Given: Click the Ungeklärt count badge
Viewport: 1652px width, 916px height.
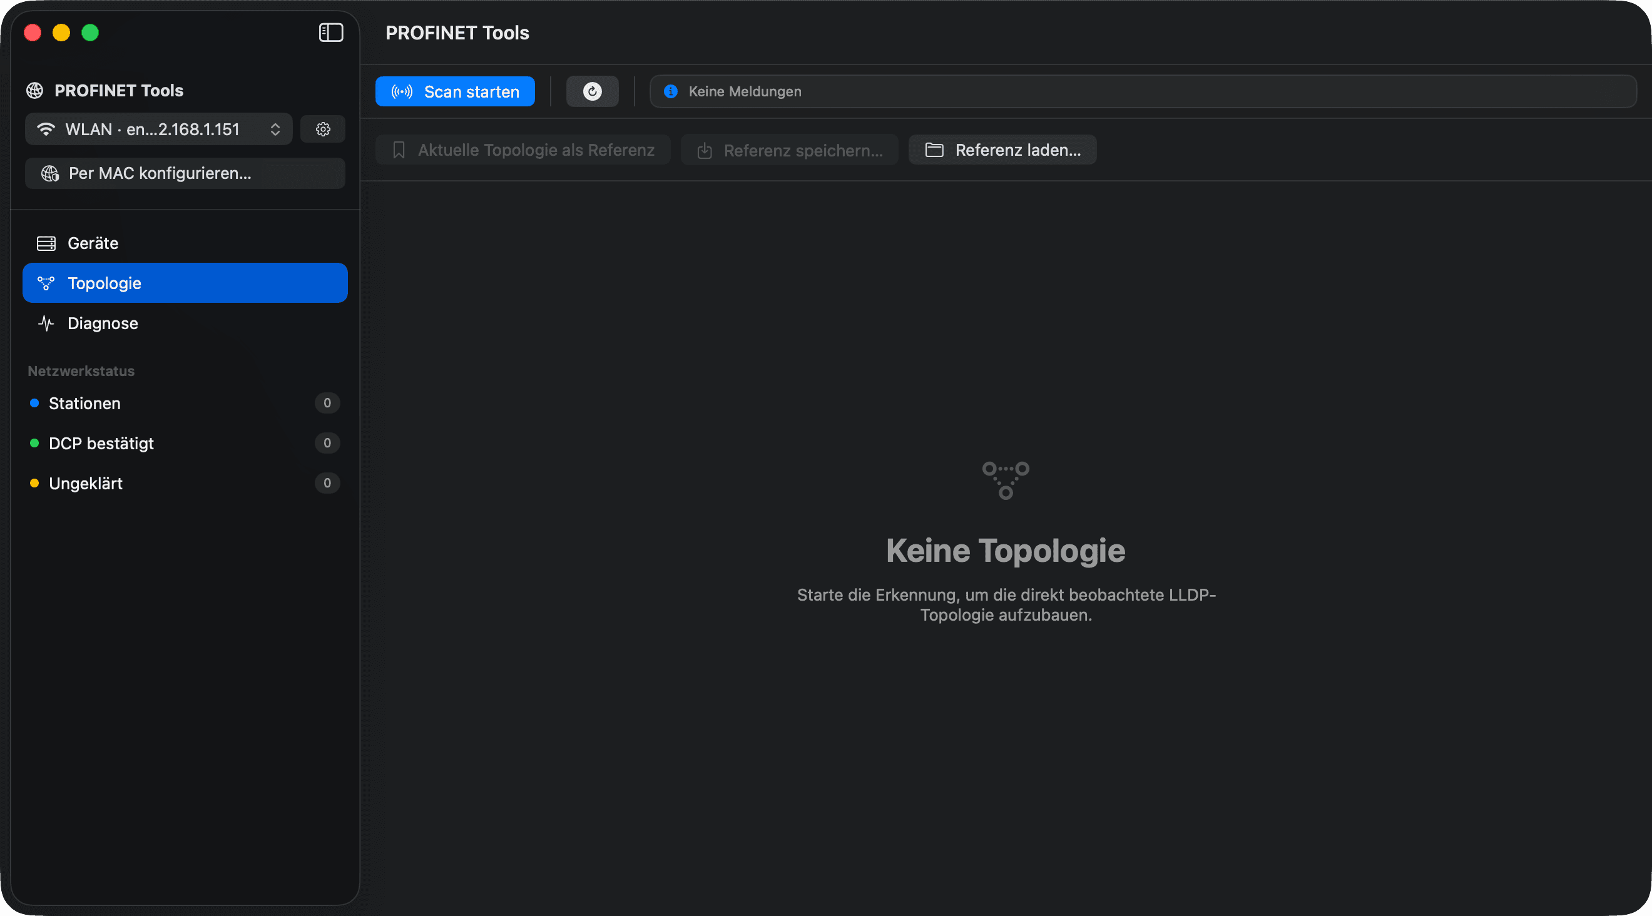Looking at the screenshot, I should click(327, 483).
